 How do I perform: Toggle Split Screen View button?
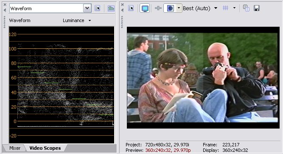[x=170, y=8]
